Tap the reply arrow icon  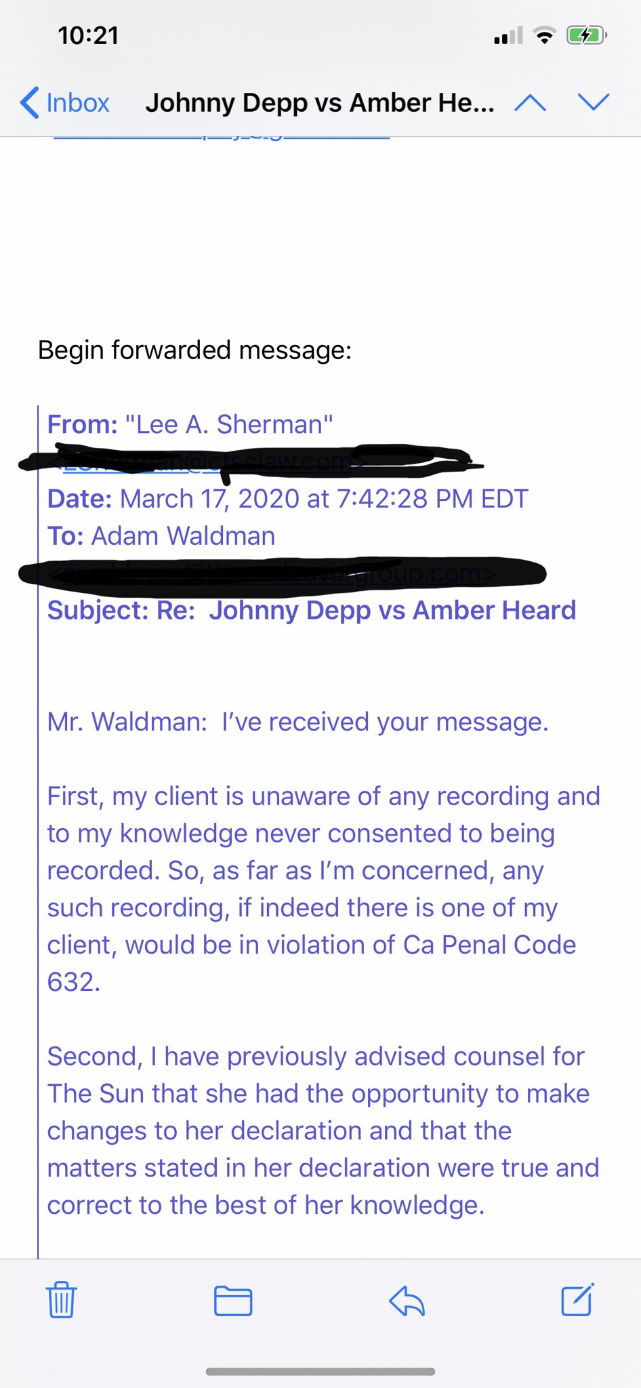coord(407,1301)
